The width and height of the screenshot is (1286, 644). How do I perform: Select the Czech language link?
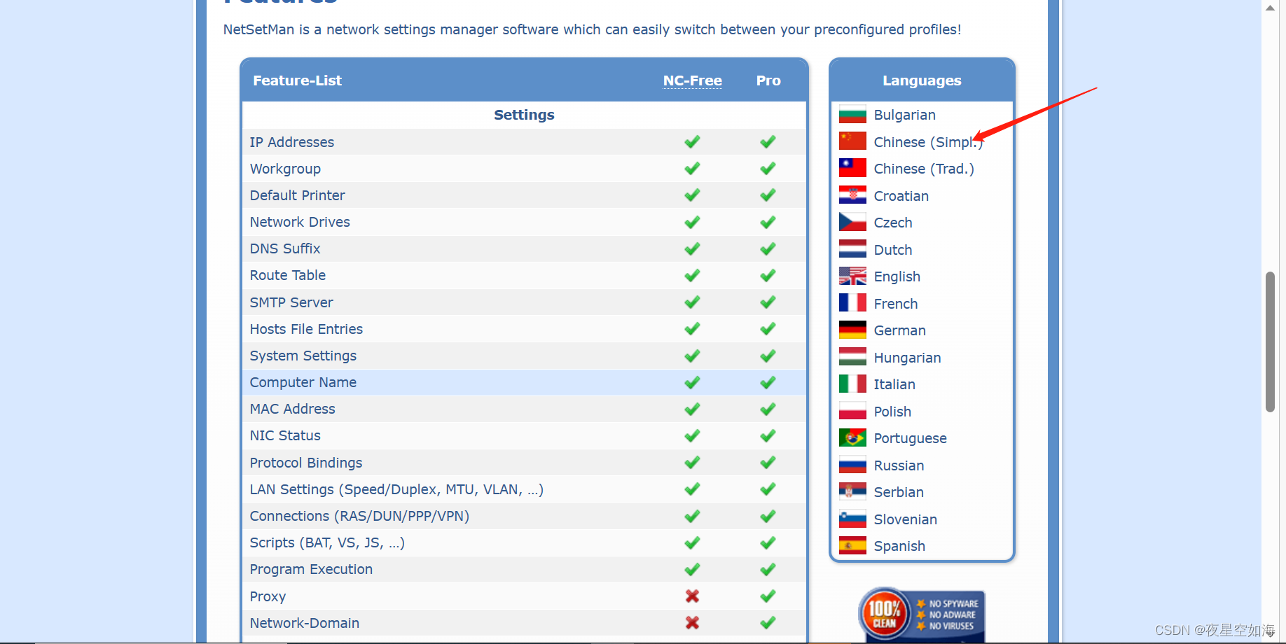pyautogui.click(x=893, y=223)
